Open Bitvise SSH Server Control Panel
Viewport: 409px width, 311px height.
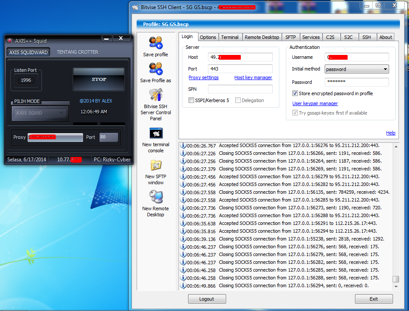tap(156, 95)
